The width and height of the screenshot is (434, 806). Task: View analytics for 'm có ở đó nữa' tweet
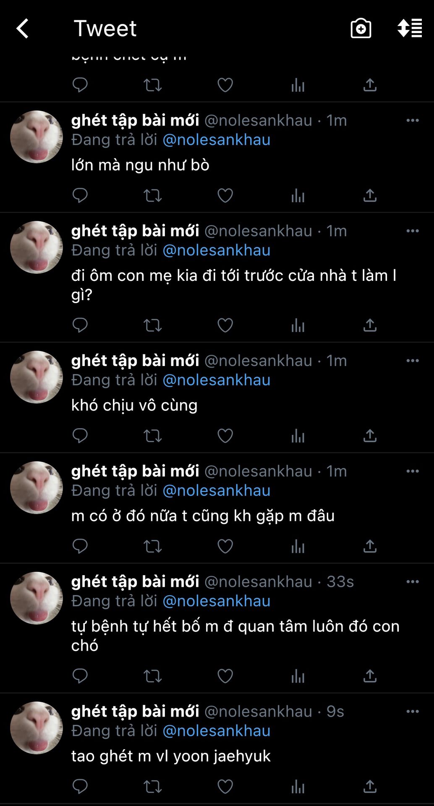point(298,546)
